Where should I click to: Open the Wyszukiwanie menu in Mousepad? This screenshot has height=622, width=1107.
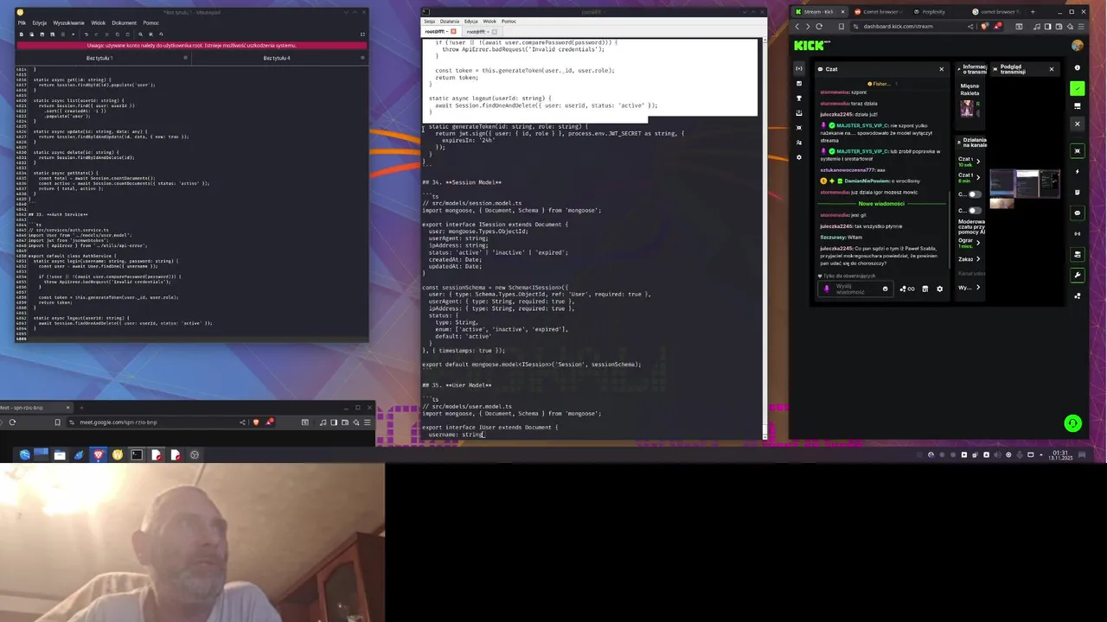[69, 22]
